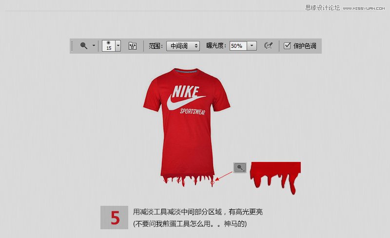Click the 曝光度 label
Image resolution: width=390 pixels, height=238 pixels.
pyautogui.click(x=216, y=45)
